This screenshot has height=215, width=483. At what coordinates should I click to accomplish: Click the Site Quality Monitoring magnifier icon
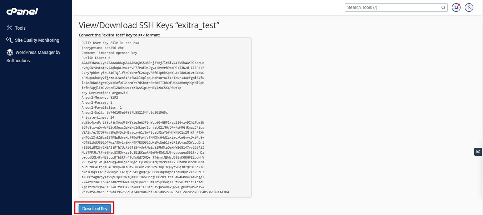point(10,40)
